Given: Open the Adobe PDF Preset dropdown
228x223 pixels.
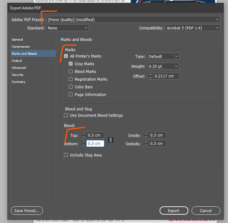Looking at the screenshot, I should point(133,20).
